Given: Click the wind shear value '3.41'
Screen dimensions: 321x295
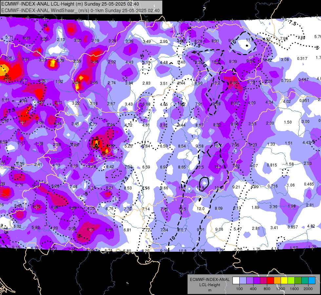Looking at the screenshot, I should click(274, 228).
